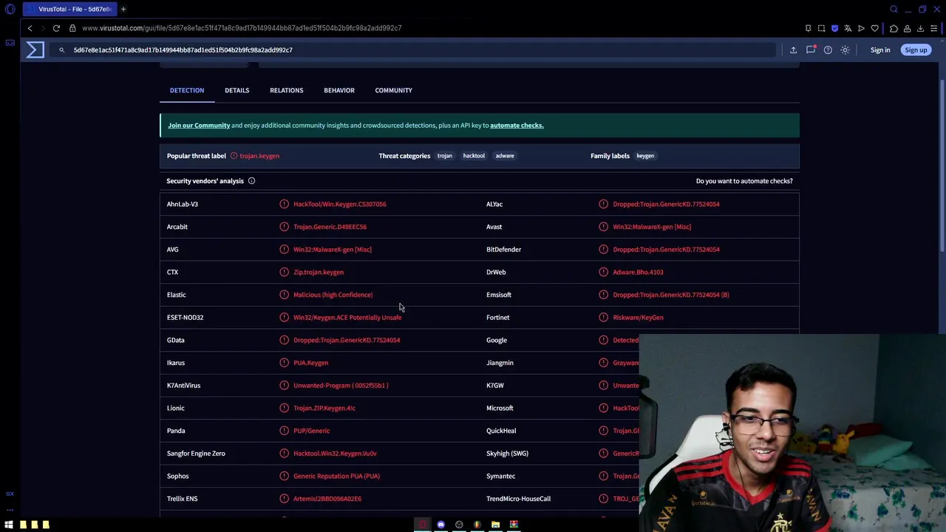Click the site lock icon in address bar
946x532 pixels.
pos(72,28)
